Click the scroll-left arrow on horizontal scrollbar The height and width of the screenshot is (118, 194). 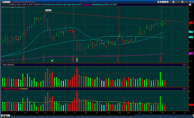(11, 115)
